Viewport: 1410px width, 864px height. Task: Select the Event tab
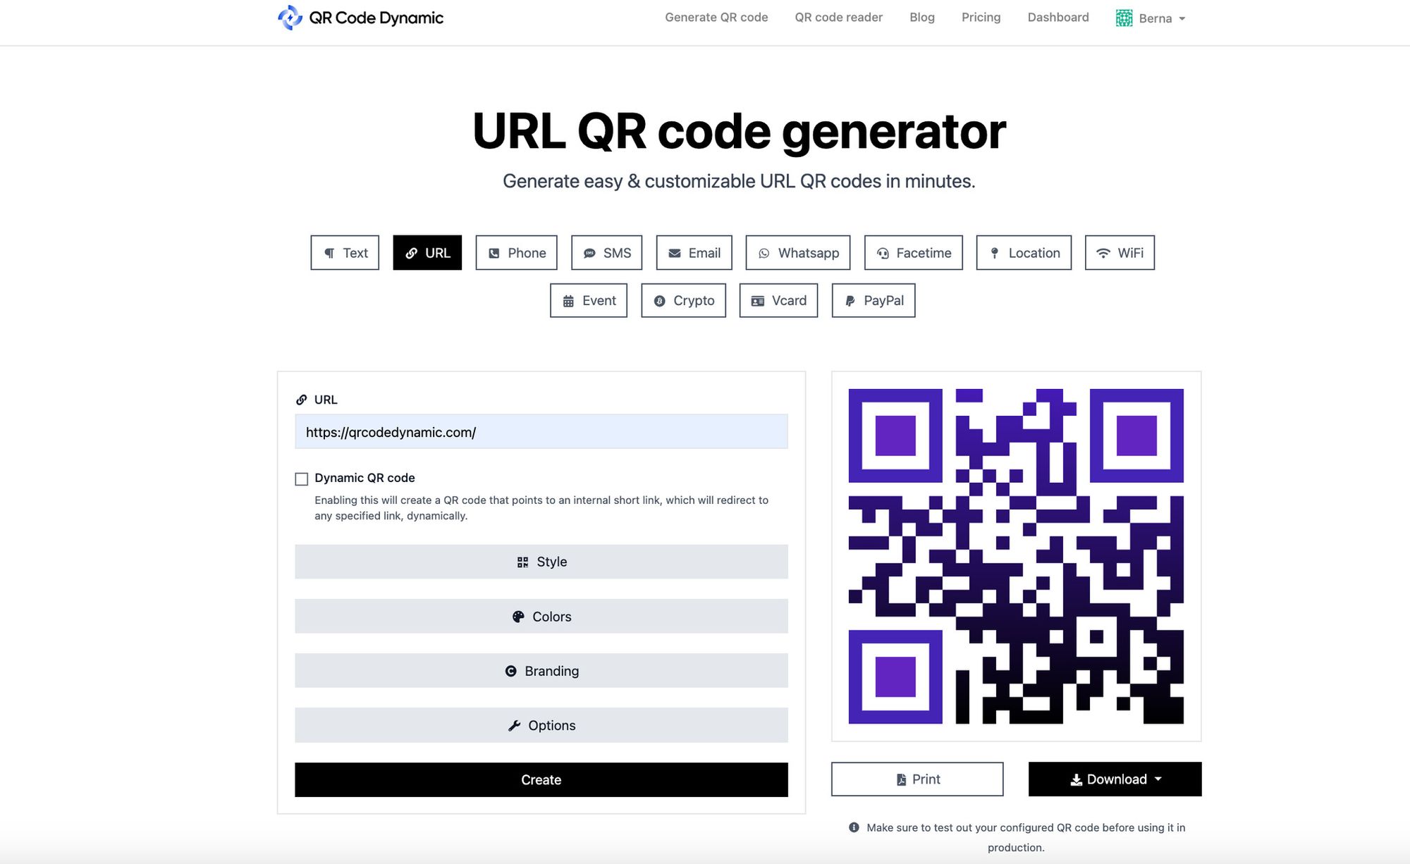pos(589,300)
